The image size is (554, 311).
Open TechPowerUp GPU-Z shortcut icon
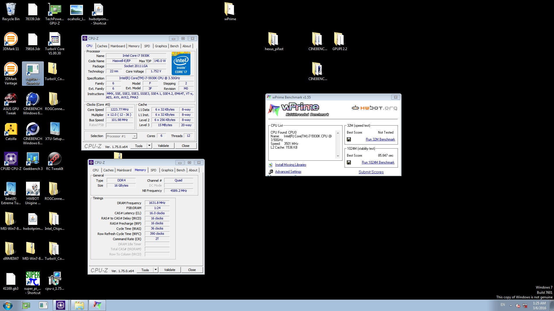55,14
